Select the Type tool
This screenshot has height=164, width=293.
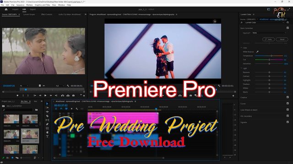(x=47, y=137)
